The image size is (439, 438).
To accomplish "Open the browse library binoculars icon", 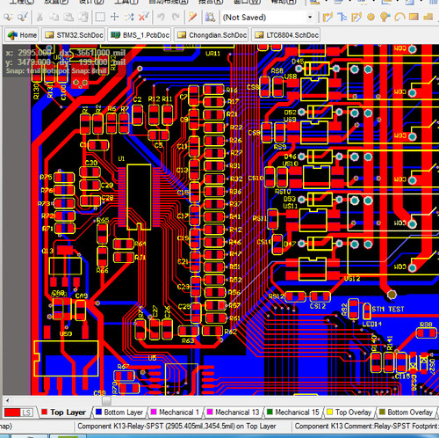I will point(210,18).
